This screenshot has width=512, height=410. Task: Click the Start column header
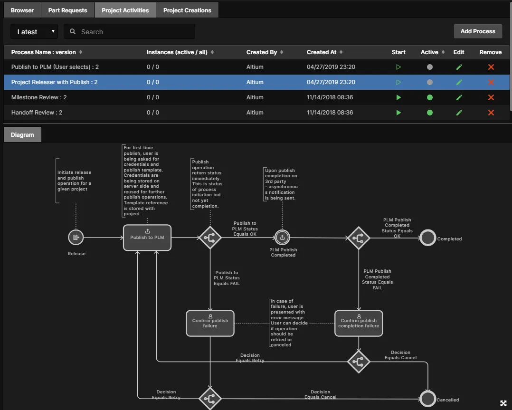pos(398,52)
